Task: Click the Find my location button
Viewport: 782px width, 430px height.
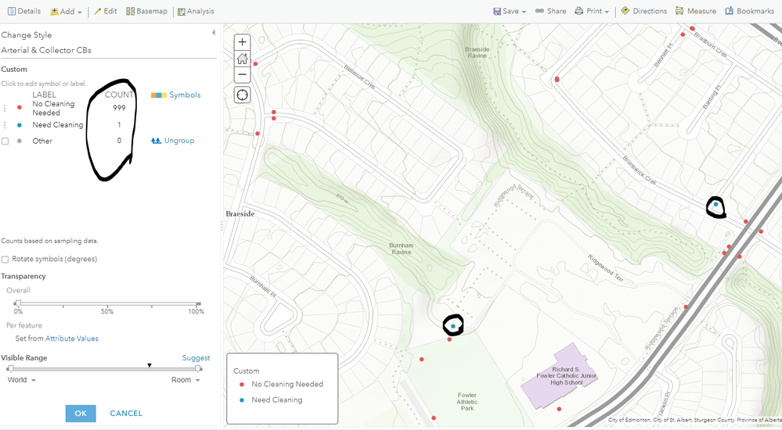Action: (x=242, y=95)
